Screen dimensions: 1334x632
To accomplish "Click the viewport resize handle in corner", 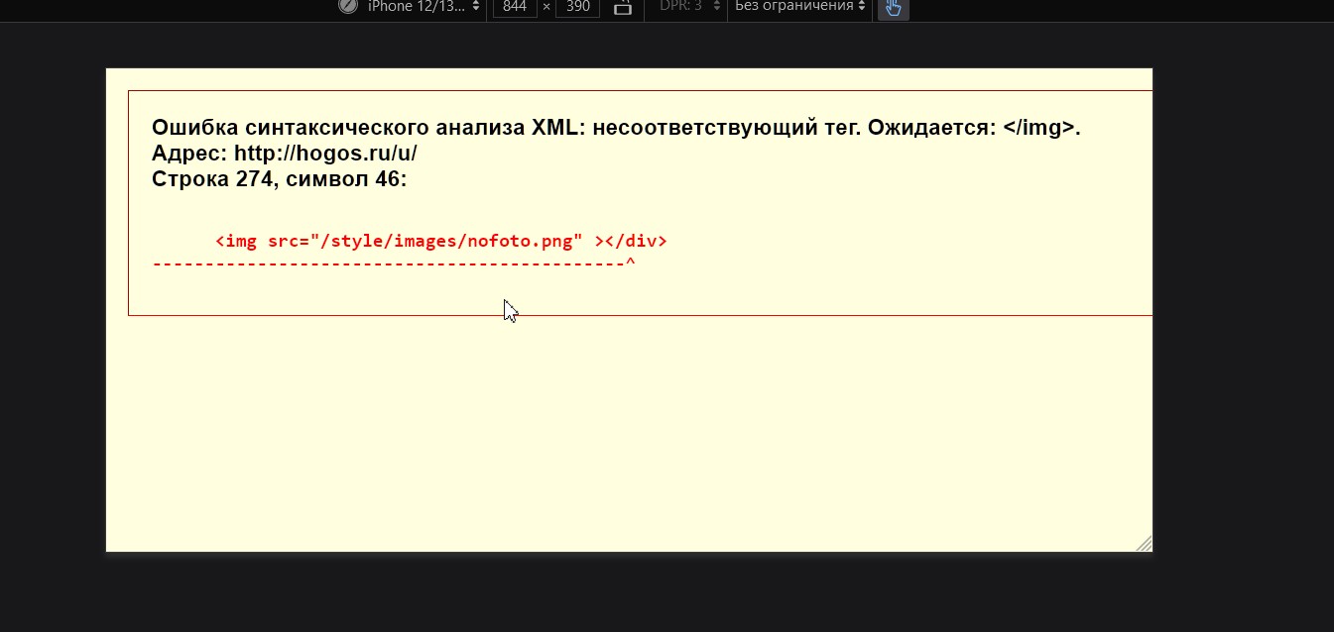I will (1144, 543).
